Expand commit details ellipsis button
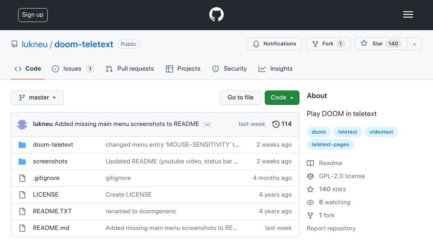Image resolution: width=433 pixels, height=243 pixels. pos(207,125)
